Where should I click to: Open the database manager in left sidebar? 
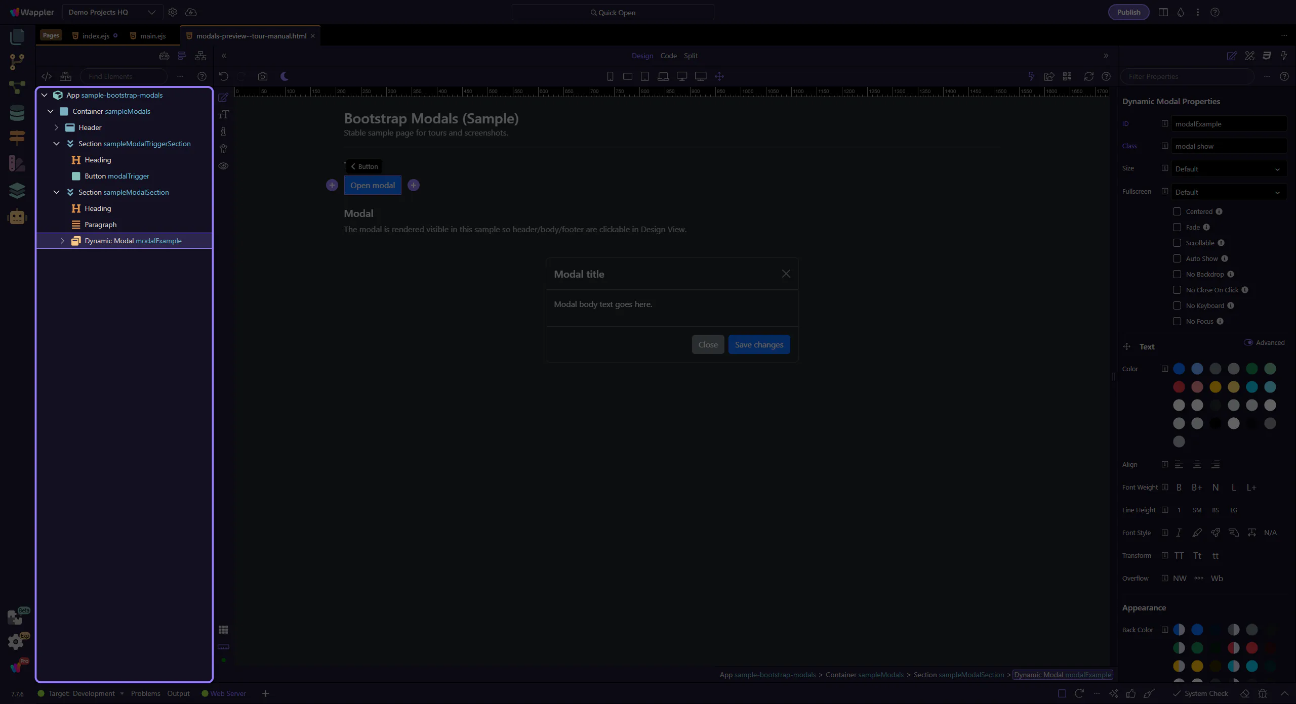(17, 113)
